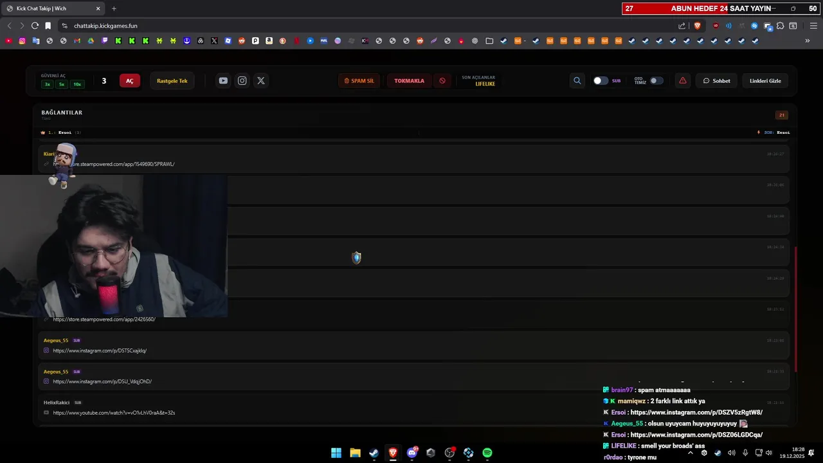Screen dimensions: 823x463
Task: Click the red ban circle icon
Action: [x=442, y=80]
